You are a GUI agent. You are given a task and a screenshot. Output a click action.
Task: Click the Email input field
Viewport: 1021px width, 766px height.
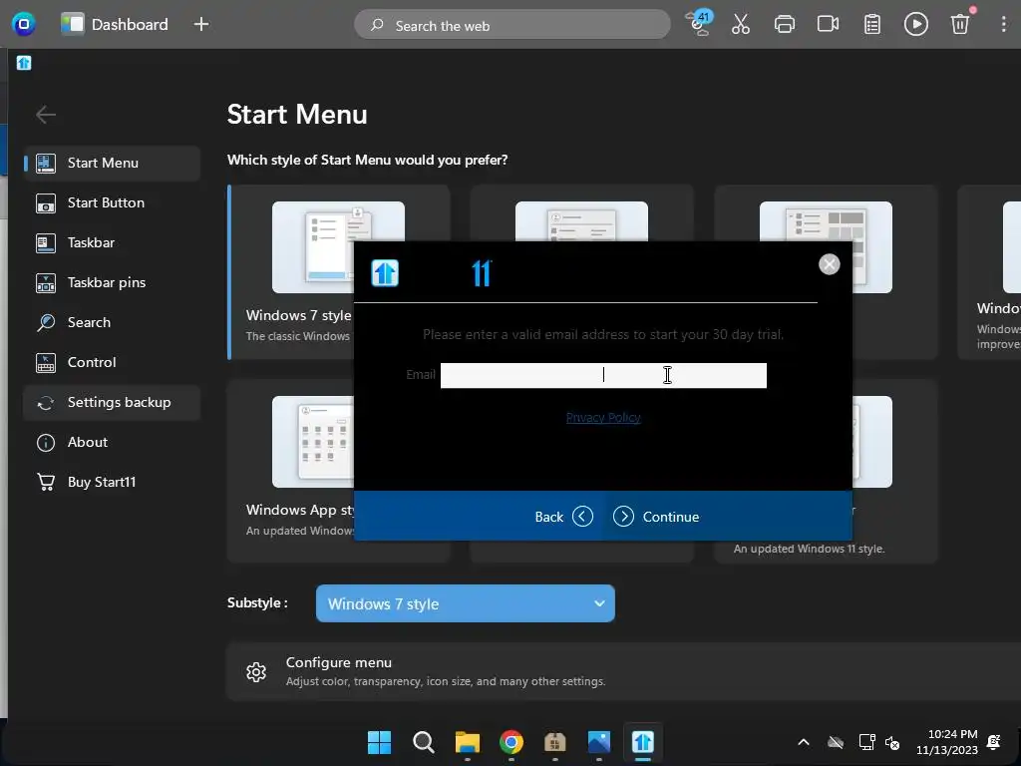pyautogui.click(x=603, y=375)
